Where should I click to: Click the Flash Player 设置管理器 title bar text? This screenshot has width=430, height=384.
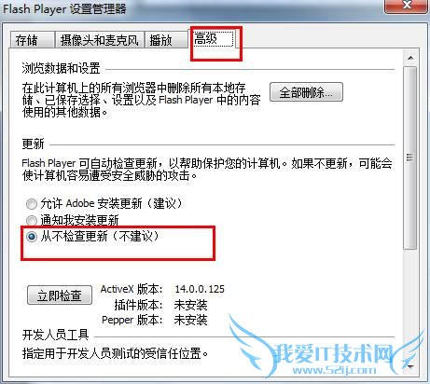(x=64, y=8)
